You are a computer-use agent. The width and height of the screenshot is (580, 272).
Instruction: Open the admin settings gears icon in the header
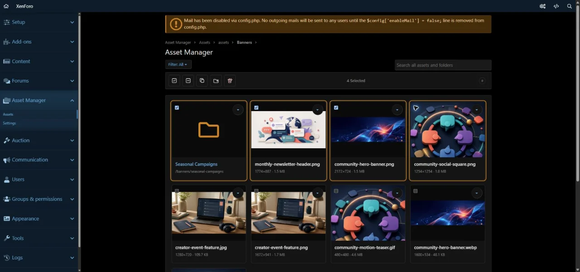pyautogui.click(x=542, y=6)
